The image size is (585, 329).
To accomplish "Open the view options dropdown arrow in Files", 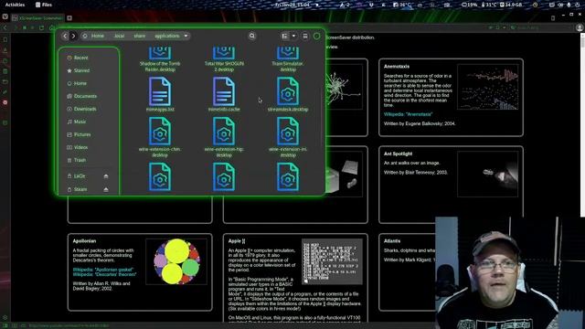I will (x=294, y=36).
